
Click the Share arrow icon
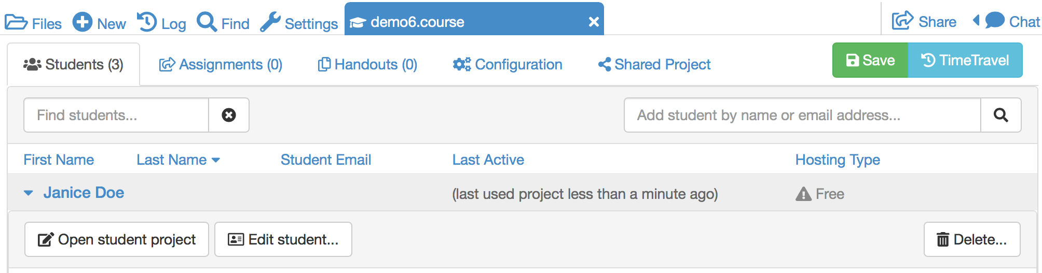pos(902,21)
